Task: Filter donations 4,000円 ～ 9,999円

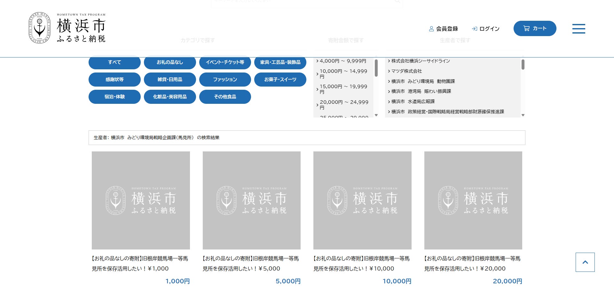Action: coord(343,61)
